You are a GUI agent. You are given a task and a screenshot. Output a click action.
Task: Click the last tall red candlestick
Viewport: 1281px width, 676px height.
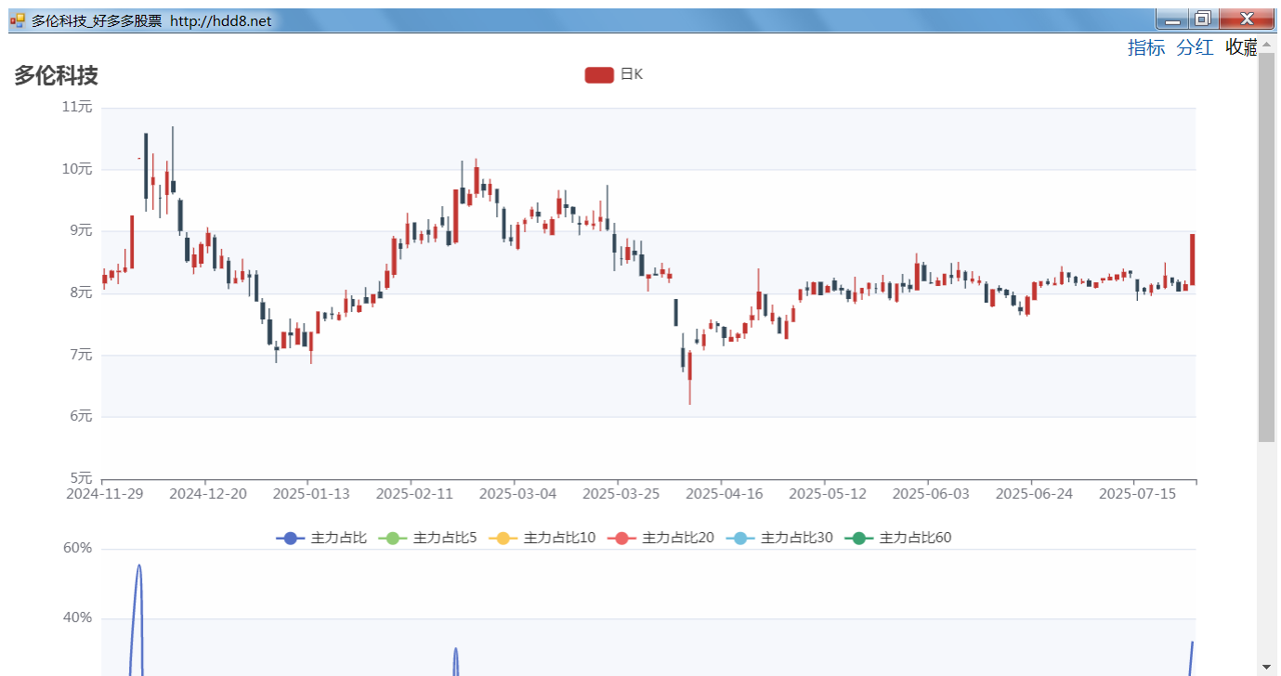1193,259
